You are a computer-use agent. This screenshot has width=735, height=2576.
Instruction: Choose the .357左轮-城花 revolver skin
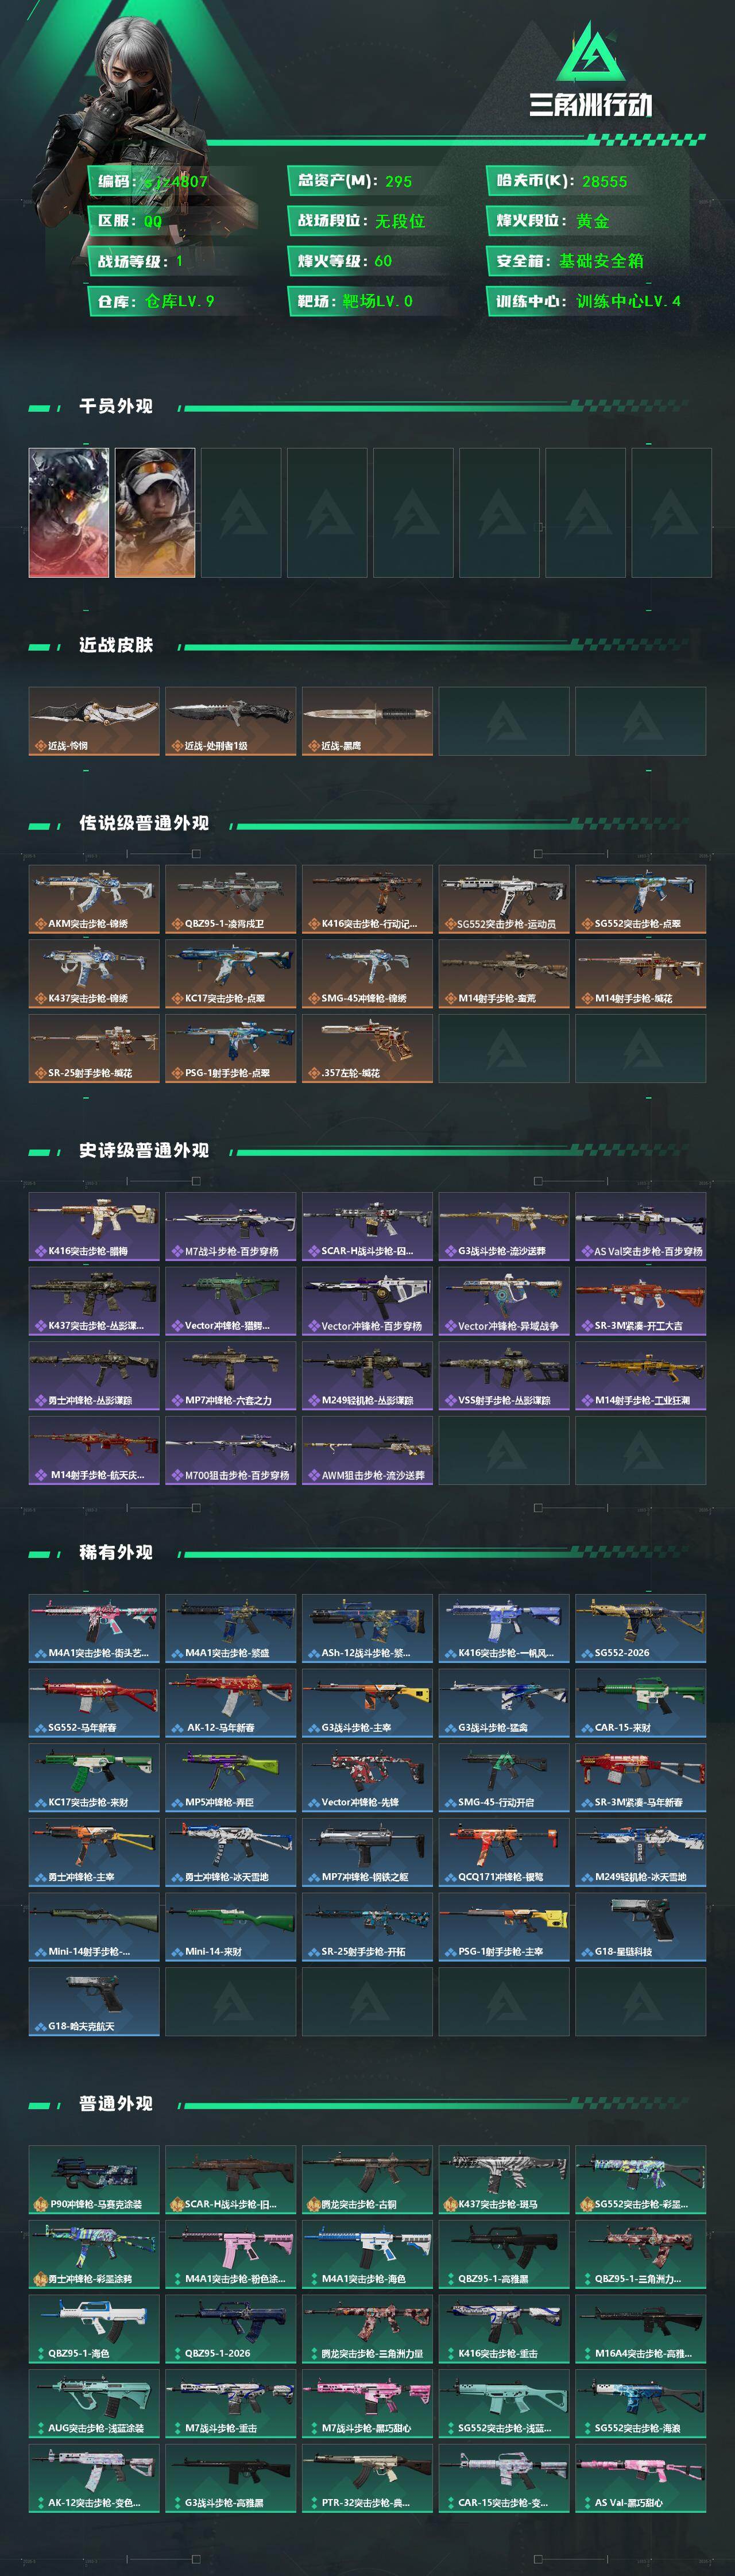coord(367,1048)
